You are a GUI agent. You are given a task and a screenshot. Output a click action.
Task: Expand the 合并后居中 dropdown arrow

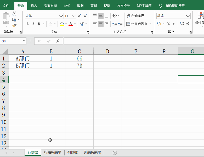pos(150,24)
